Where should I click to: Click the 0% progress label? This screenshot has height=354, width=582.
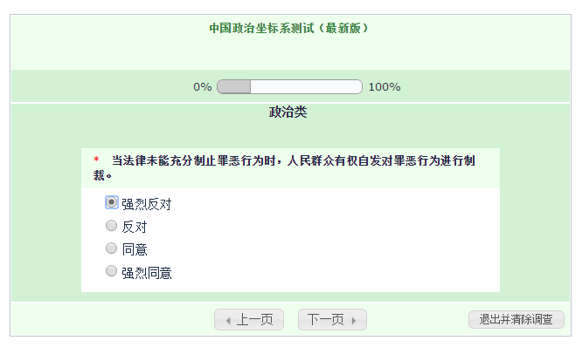[203, 86]
